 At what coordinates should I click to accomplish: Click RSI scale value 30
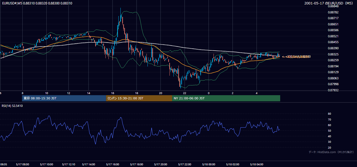tap(329, 142)
